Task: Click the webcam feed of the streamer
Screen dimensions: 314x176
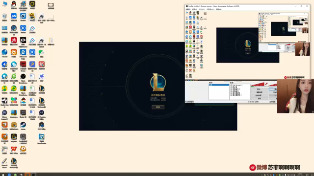Action: pos(295,96)
